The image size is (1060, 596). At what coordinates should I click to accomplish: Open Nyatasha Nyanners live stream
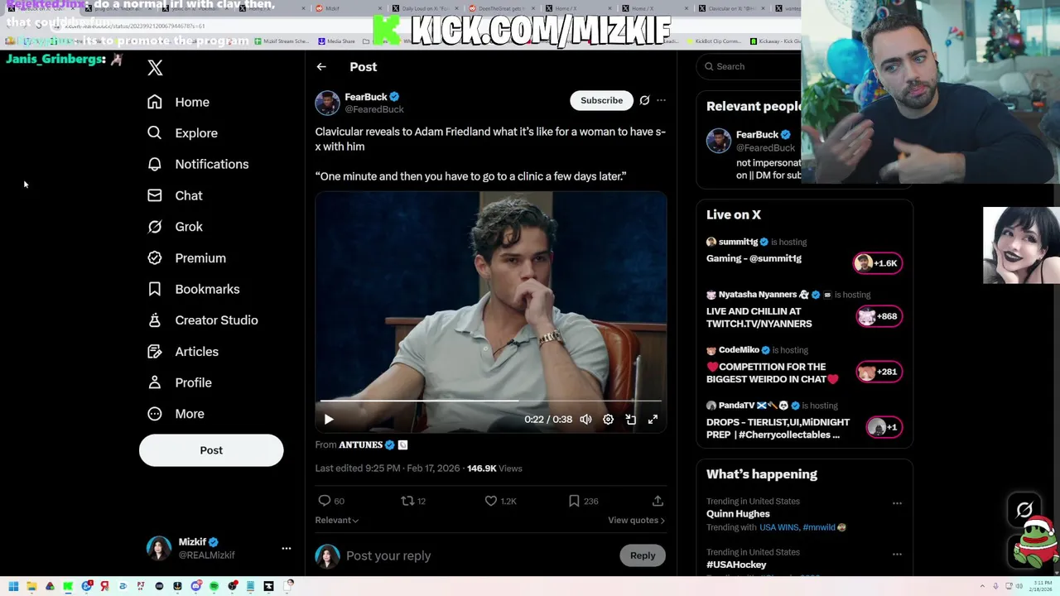click(759, 317)
